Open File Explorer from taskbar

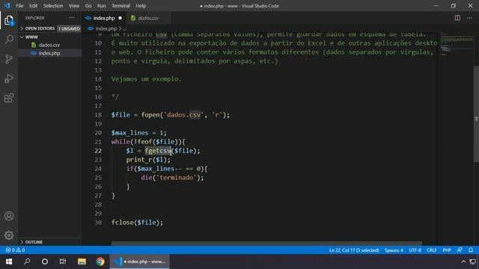click(x=82, y=262)
